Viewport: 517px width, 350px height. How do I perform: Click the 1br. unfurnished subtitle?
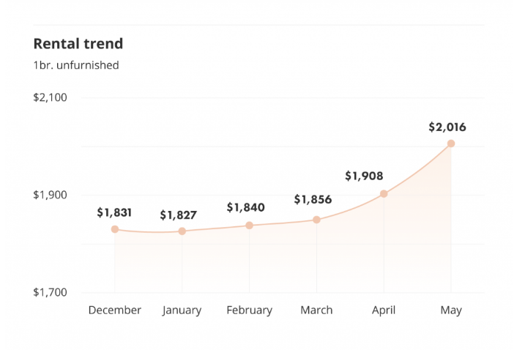(x=76, y=65)
